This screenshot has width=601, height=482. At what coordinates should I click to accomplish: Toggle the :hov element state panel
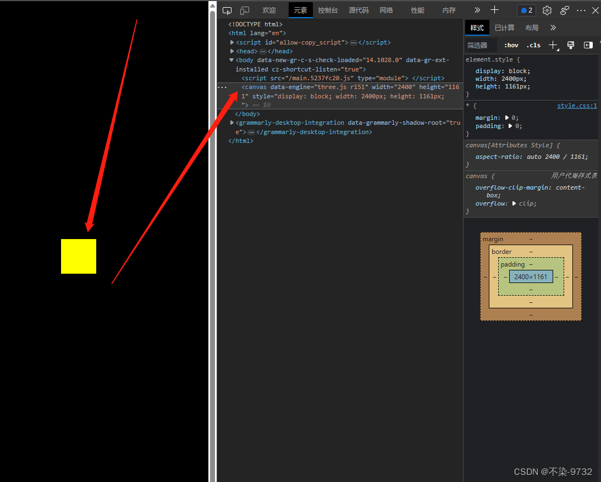[511, 45]
